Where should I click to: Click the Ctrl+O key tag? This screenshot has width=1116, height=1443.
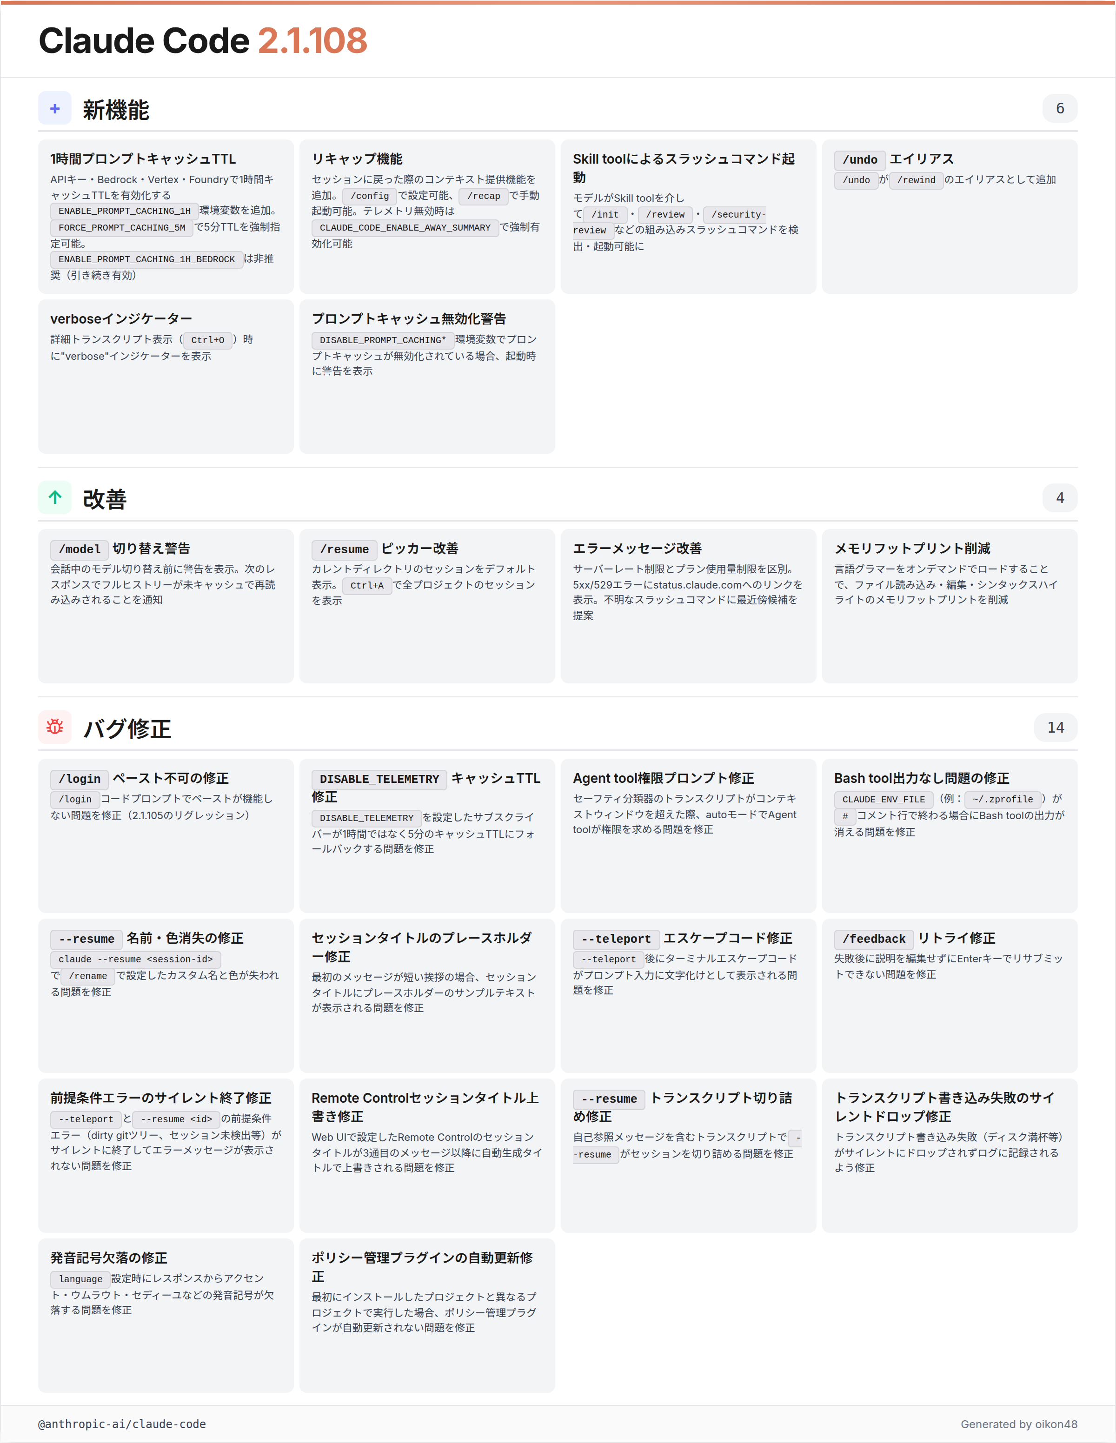pyautogui.click(x=207, y=340)
